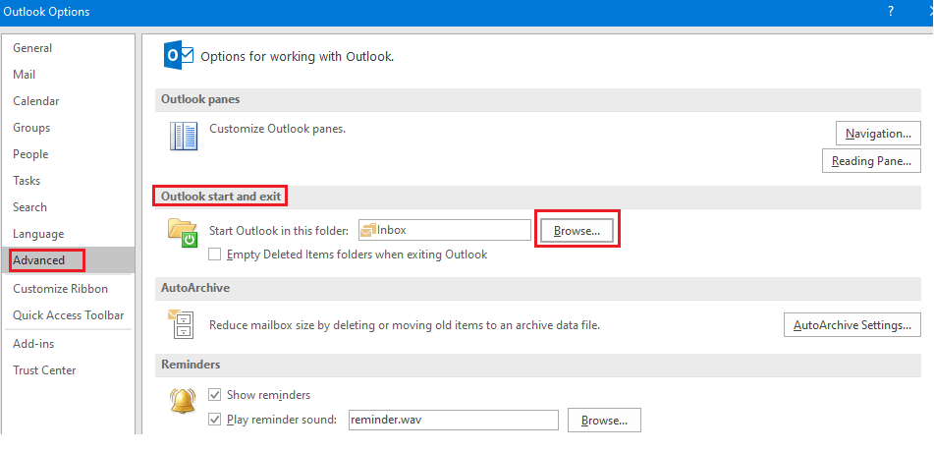Click the Navigation... button
Image resolution: width=934 pixels, height=452 pixels.
878,134
